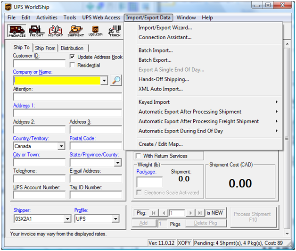Click the Shipment toolbar icon

point(75,32)
